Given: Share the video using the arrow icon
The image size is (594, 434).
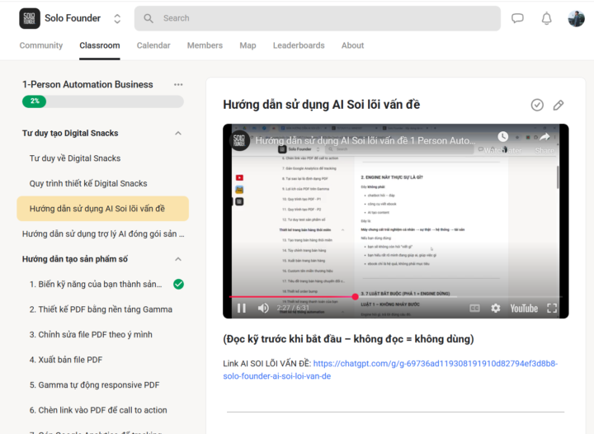Looking at the screenshot, I should (x=544, y=137).
